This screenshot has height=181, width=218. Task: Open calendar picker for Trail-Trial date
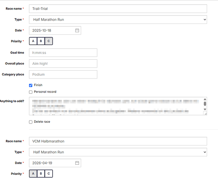tap(77, 30)
